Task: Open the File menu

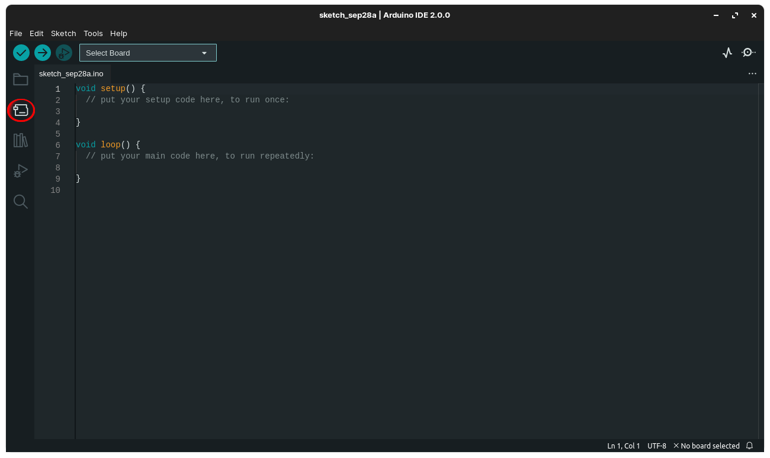Action: 16,33
